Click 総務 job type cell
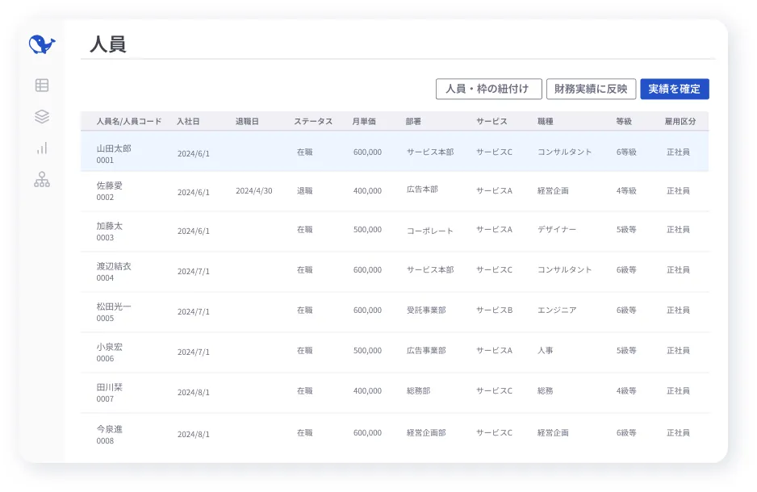This screenshot has height=492, width=757. tap(546, 390)
